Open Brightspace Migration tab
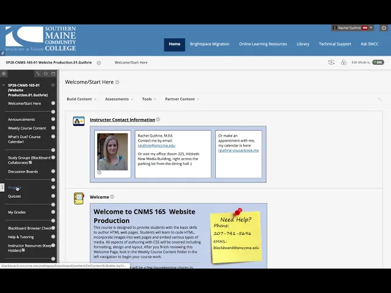This screenshot has width=391, height=293. point(210,44)
